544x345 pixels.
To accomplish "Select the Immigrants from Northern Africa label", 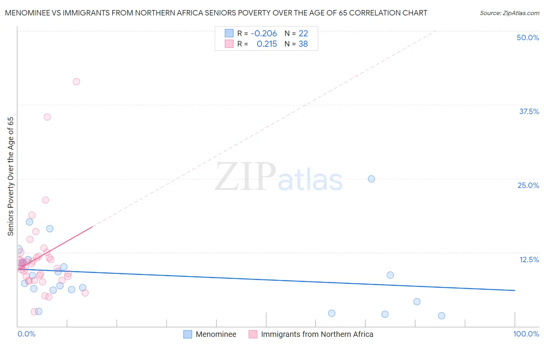I will 317,334.
